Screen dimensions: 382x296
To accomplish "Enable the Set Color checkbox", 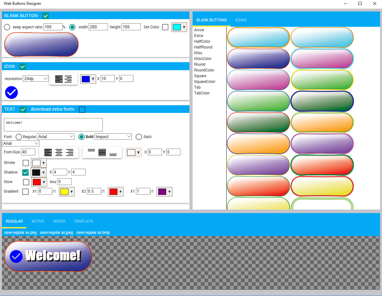I will (165, 27).
